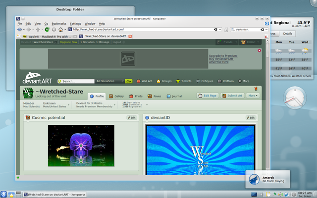Open the Forward history dropdown arrow
The width and height of the screenshot is (317, 198).
click(x=33, y=30)
